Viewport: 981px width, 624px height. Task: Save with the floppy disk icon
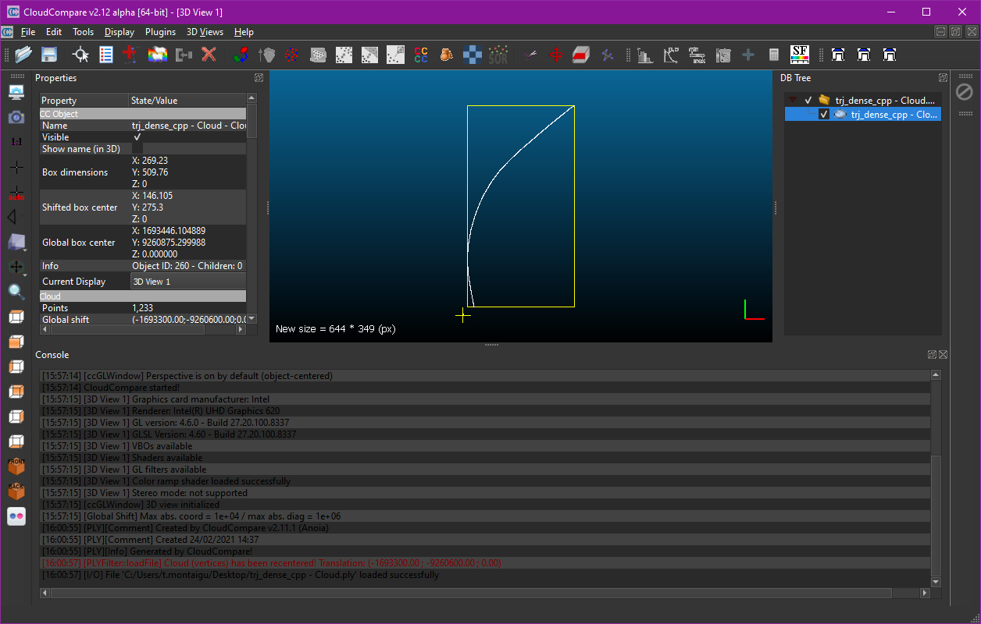coord(49,55)
